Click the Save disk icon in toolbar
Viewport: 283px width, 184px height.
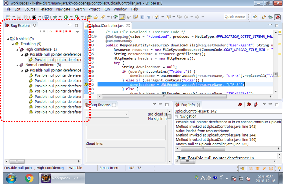pyautogui.click(x=19, y=17)
